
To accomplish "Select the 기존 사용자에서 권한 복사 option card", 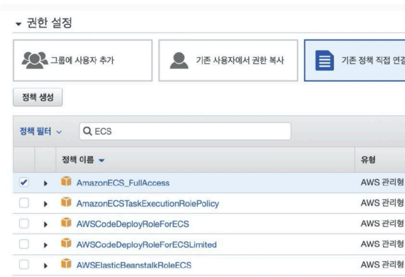I will pos(228,60).
